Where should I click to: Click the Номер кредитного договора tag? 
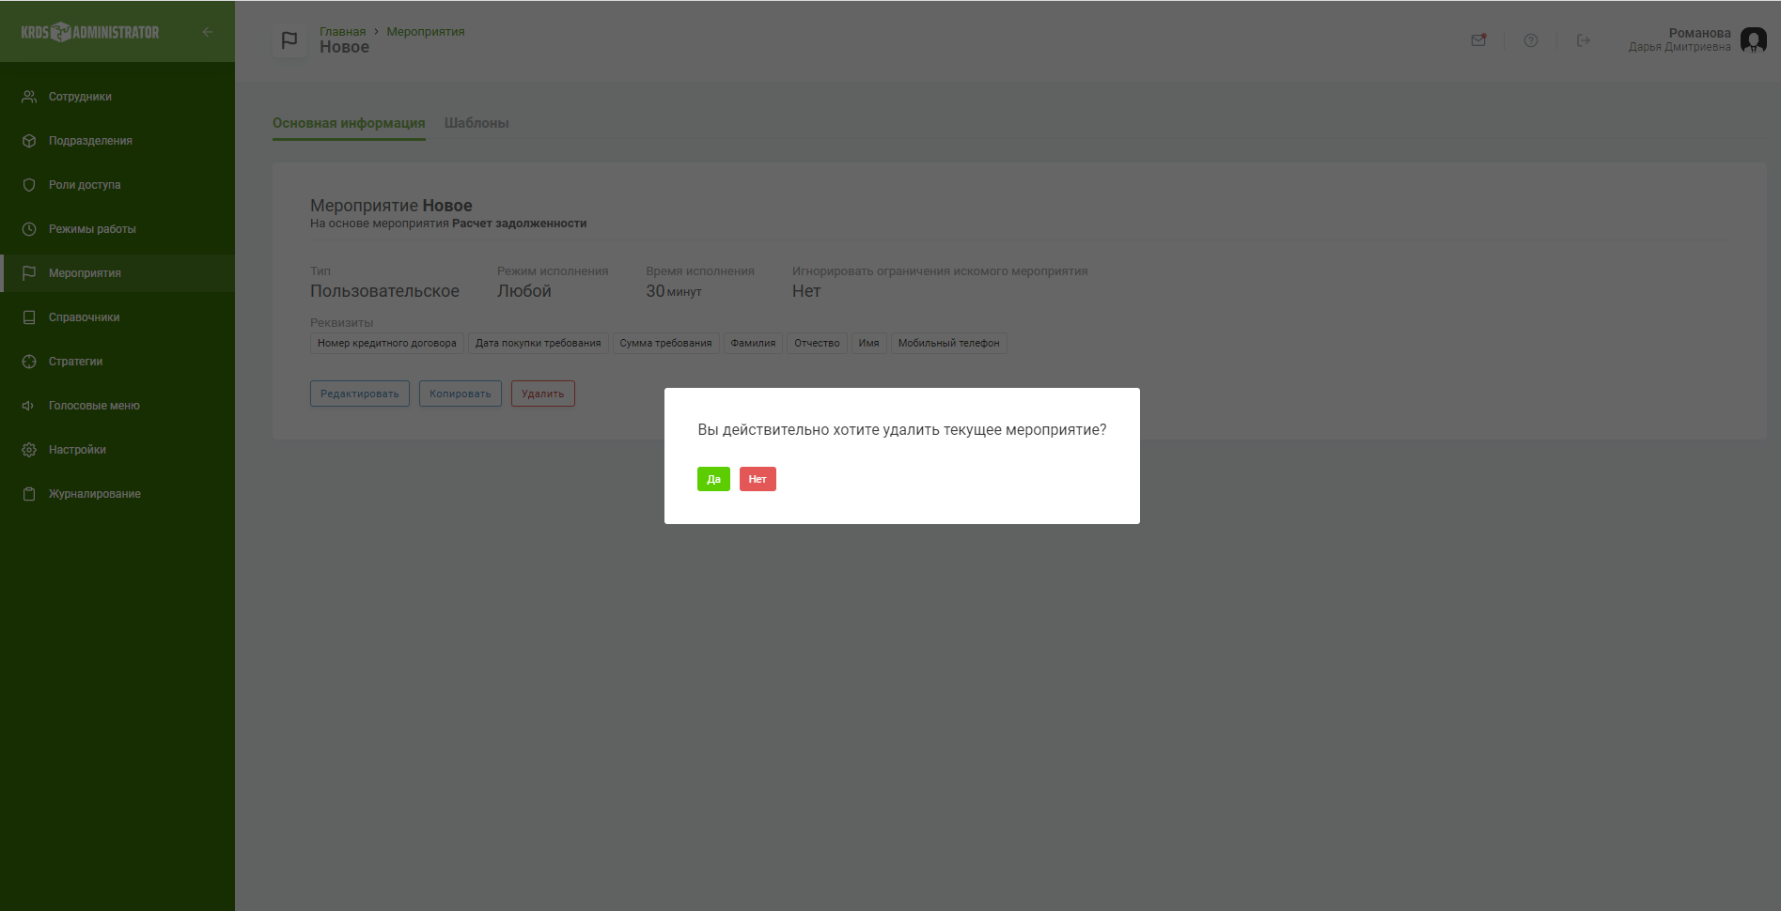tap(387, 344)
